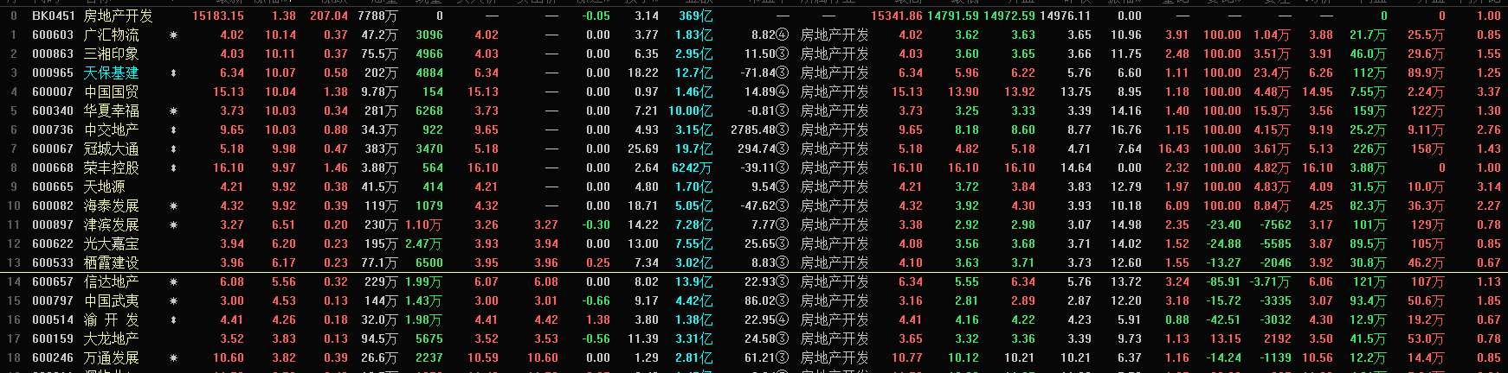Click the up-down arrow marker beside 中交地产
Viewport: 1508px width, 373px height.
[174, 130]
